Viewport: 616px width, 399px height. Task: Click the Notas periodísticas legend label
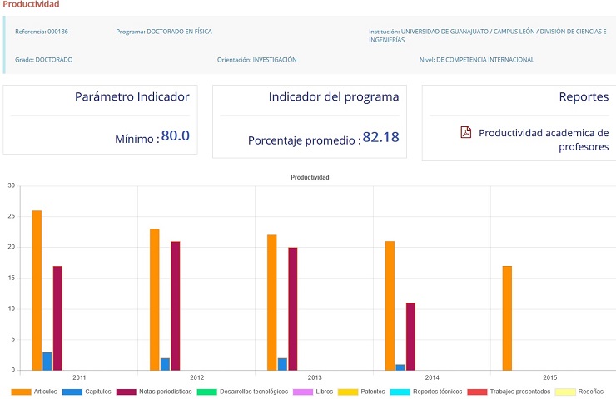pos(166,392)
